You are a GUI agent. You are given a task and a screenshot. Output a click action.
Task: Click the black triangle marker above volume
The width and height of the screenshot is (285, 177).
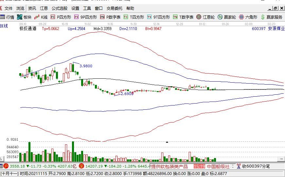(x=167, y=142)
